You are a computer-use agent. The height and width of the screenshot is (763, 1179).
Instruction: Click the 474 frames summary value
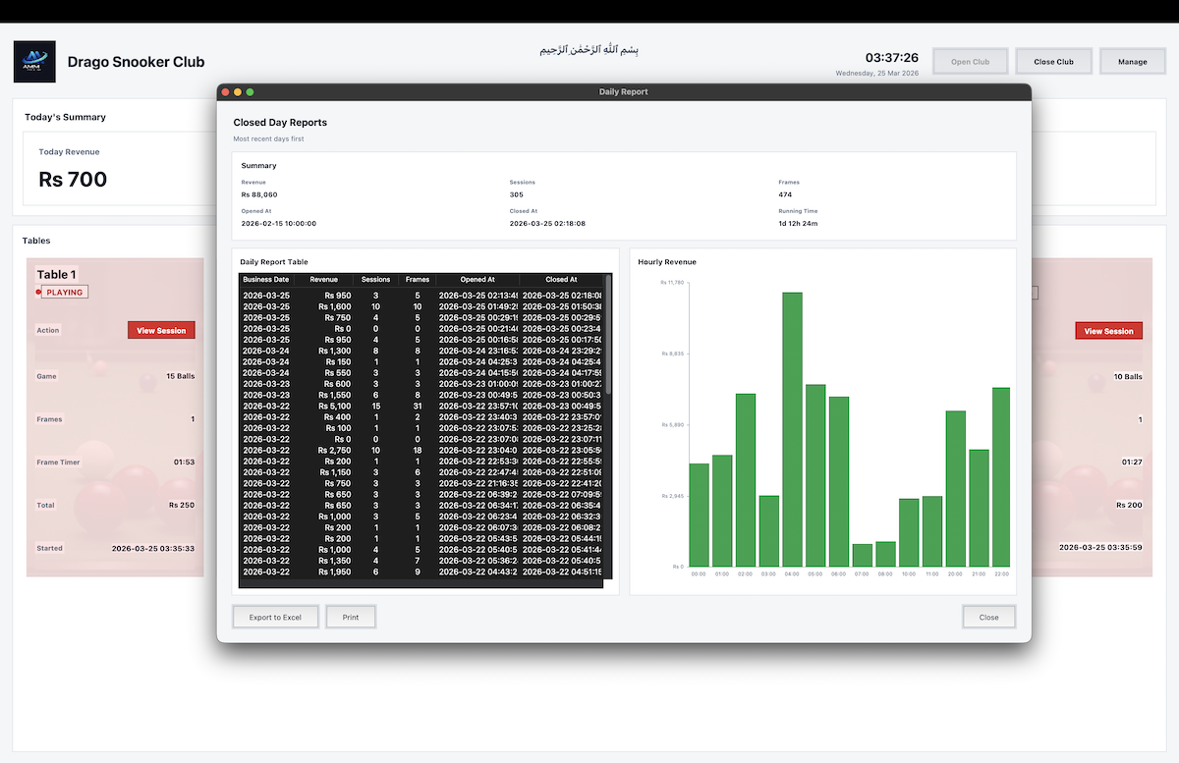point(785,194)
